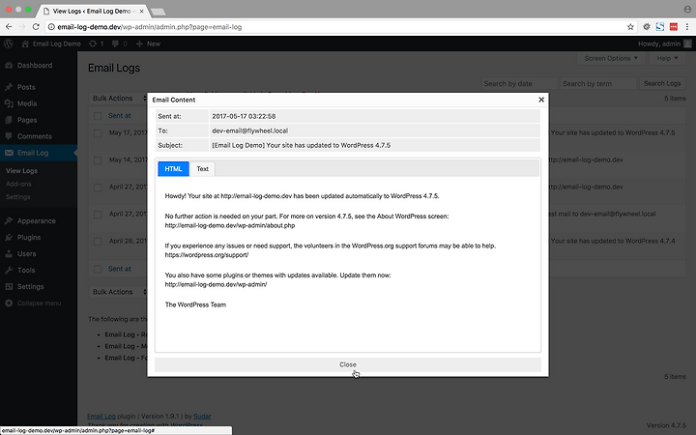This screenshot has height=435, width=696.
Task: Open Plugins in the sidebar
Action: coord(29,238)
